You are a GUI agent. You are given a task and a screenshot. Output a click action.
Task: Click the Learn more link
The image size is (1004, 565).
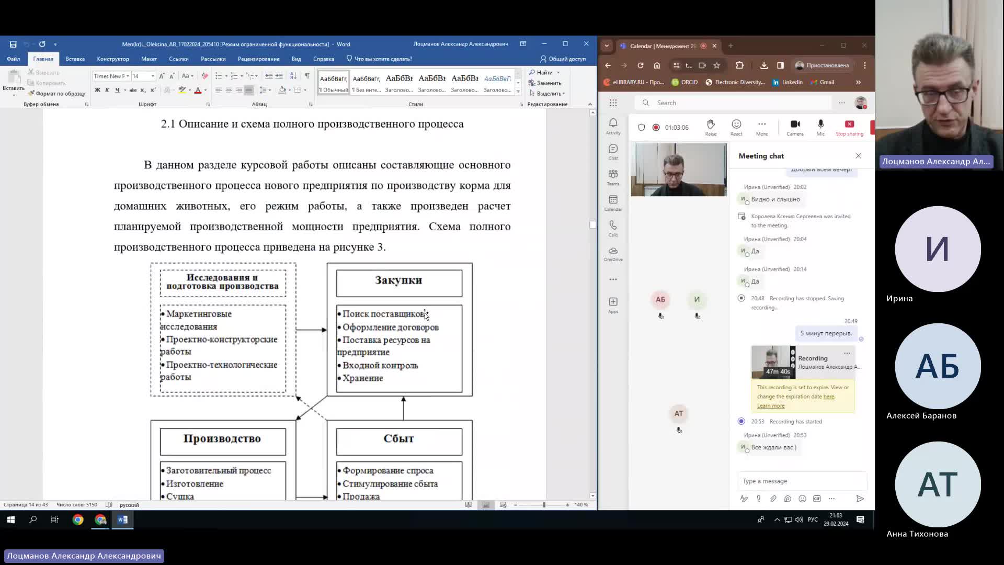pos(771,406)
